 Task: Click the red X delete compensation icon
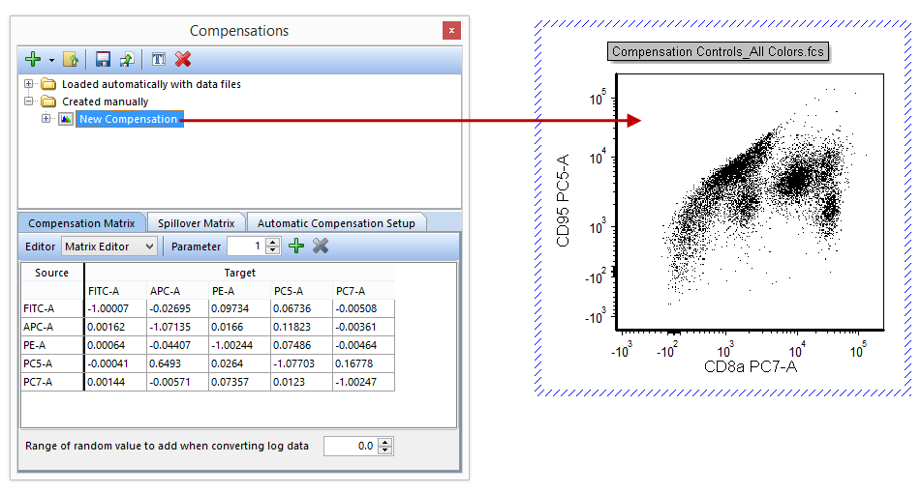183,60
